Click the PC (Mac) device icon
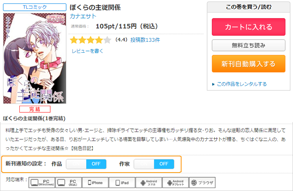The image size is (293, 191). [68, 183]
